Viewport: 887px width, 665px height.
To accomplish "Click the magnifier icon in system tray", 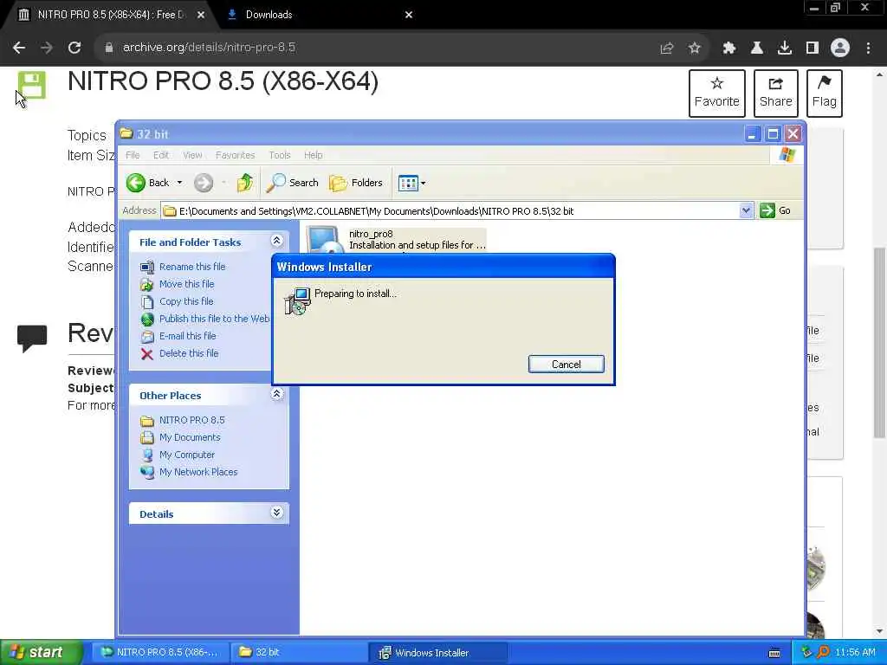I will [x=823, y=653].
